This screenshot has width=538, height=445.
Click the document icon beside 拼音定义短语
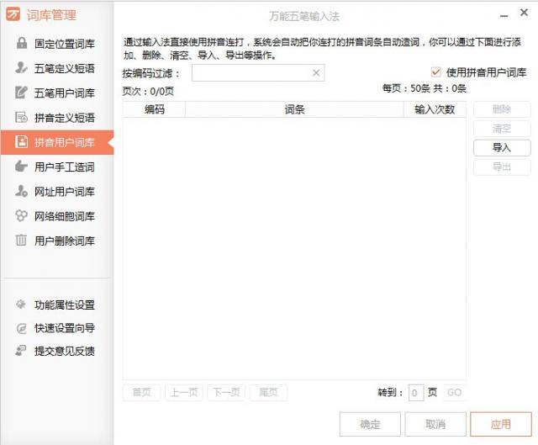21,118
